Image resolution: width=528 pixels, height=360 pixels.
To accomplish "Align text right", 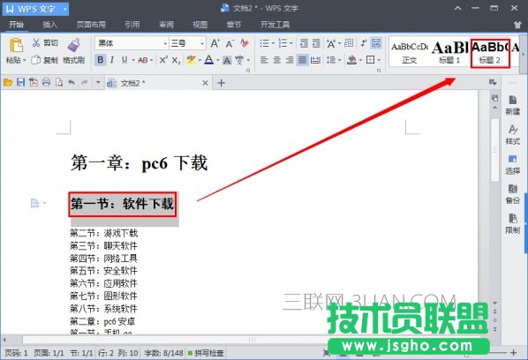I will [x=290, y=60].
